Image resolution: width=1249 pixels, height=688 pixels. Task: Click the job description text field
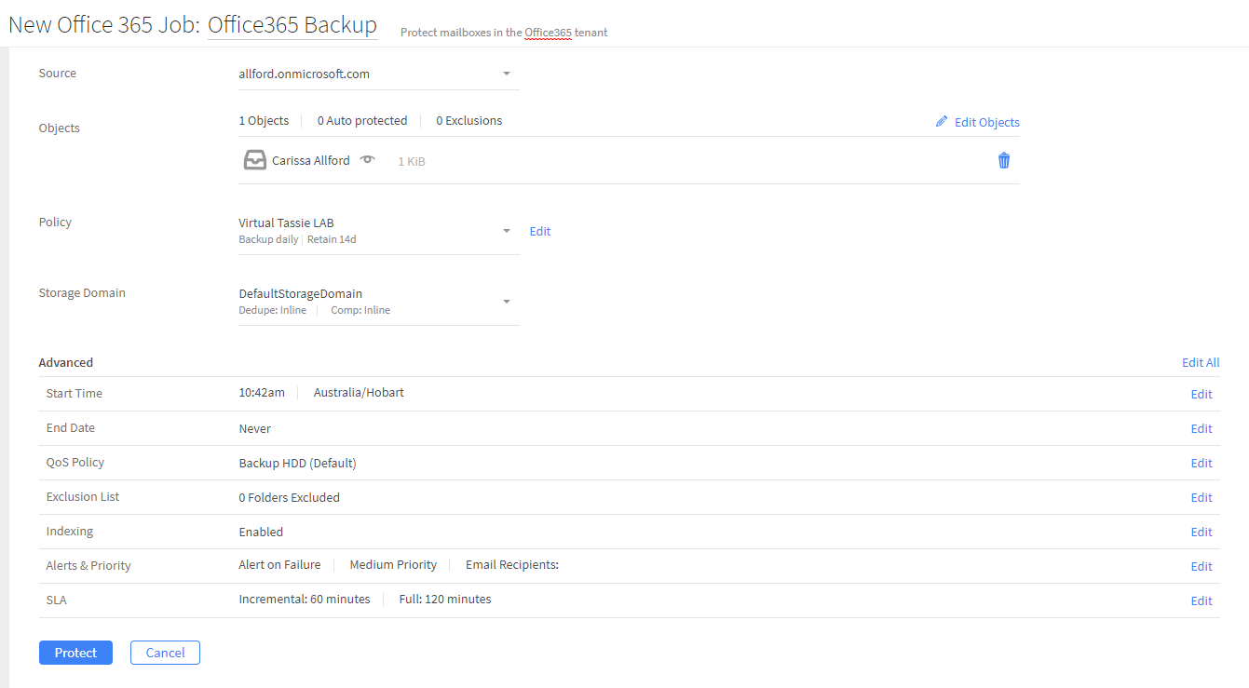coord(504,33)
